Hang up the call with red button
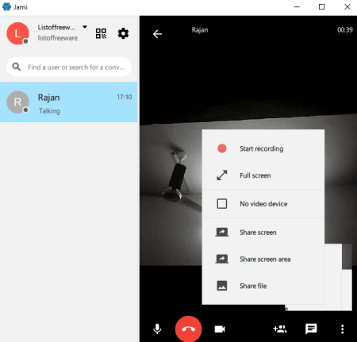 click(x=189, y=329)
